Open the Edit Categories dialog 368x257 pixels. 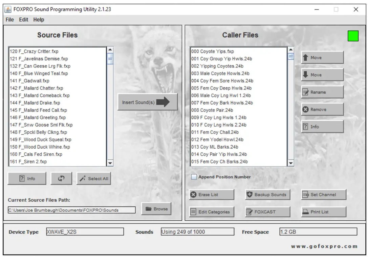(x=211, y=212)
